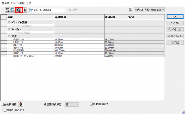Select the Dimension View icon
This screenshot has width=185, height=114.
tap(19, 10)
